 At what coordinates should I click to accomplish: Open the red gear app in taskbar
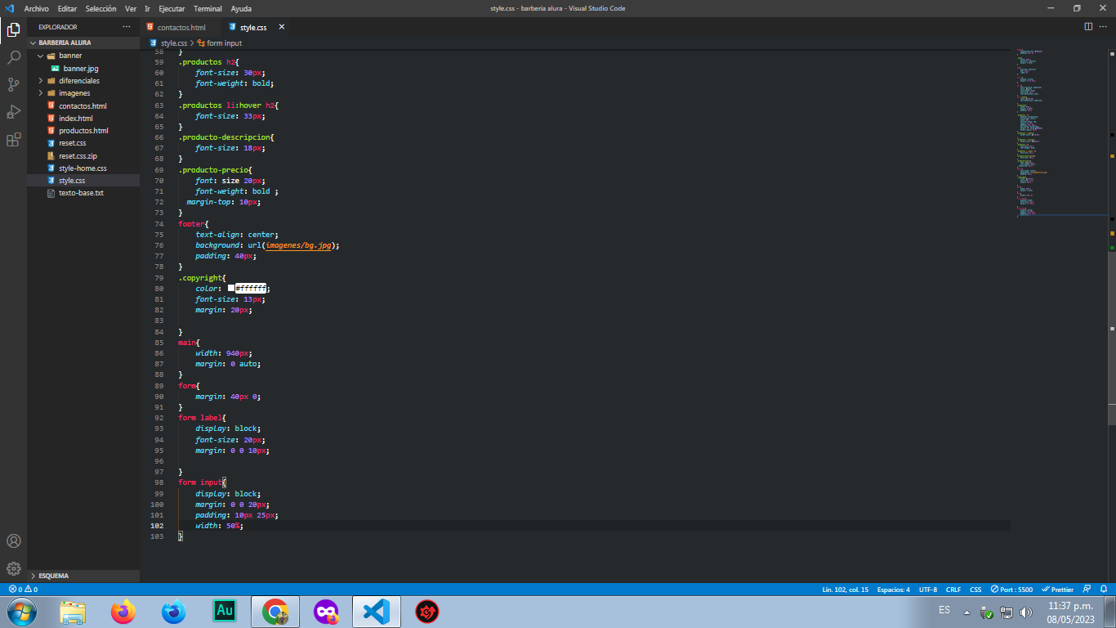(427, 611)
